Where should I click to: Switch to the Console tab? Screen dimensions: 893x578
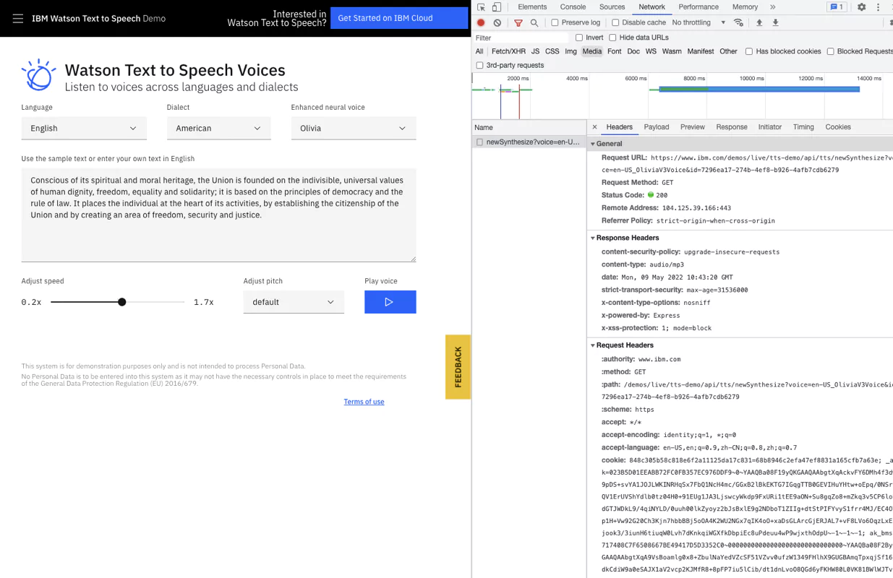(572, 7)
